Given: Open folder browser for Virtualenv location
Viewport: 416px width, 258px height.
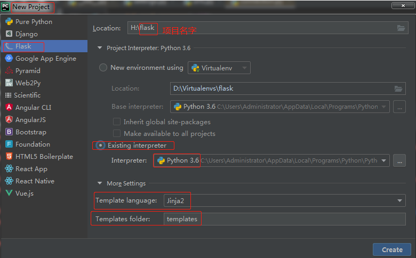Looking at the screenshot, I should tap(398, 88).
